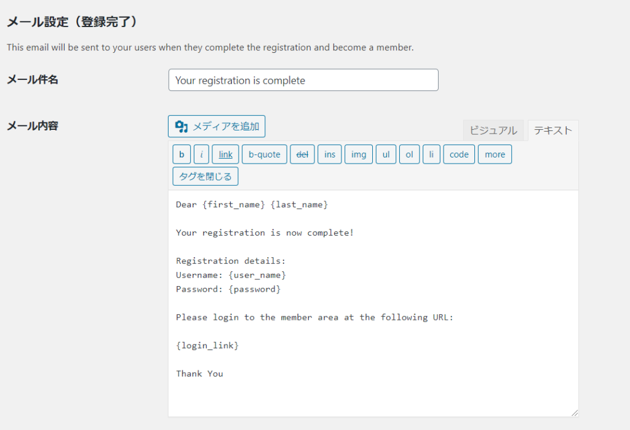This screenshot has width=630, height=430.
Task: Click the media icon in メディアを追加
Action: [x=181, y=127]
